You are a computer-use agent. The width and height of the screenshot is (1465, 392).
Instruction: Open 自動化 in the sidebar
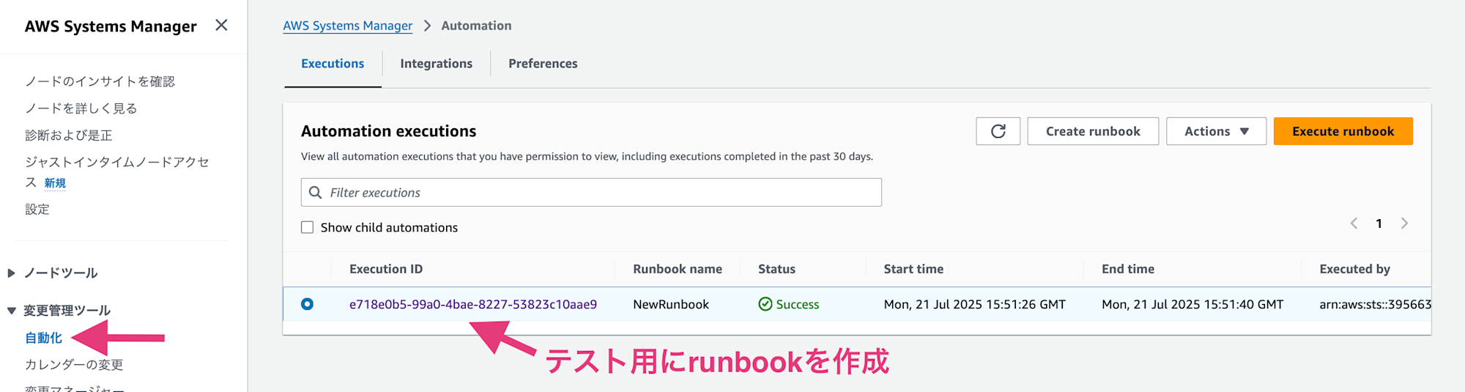(x=44, y=338)
